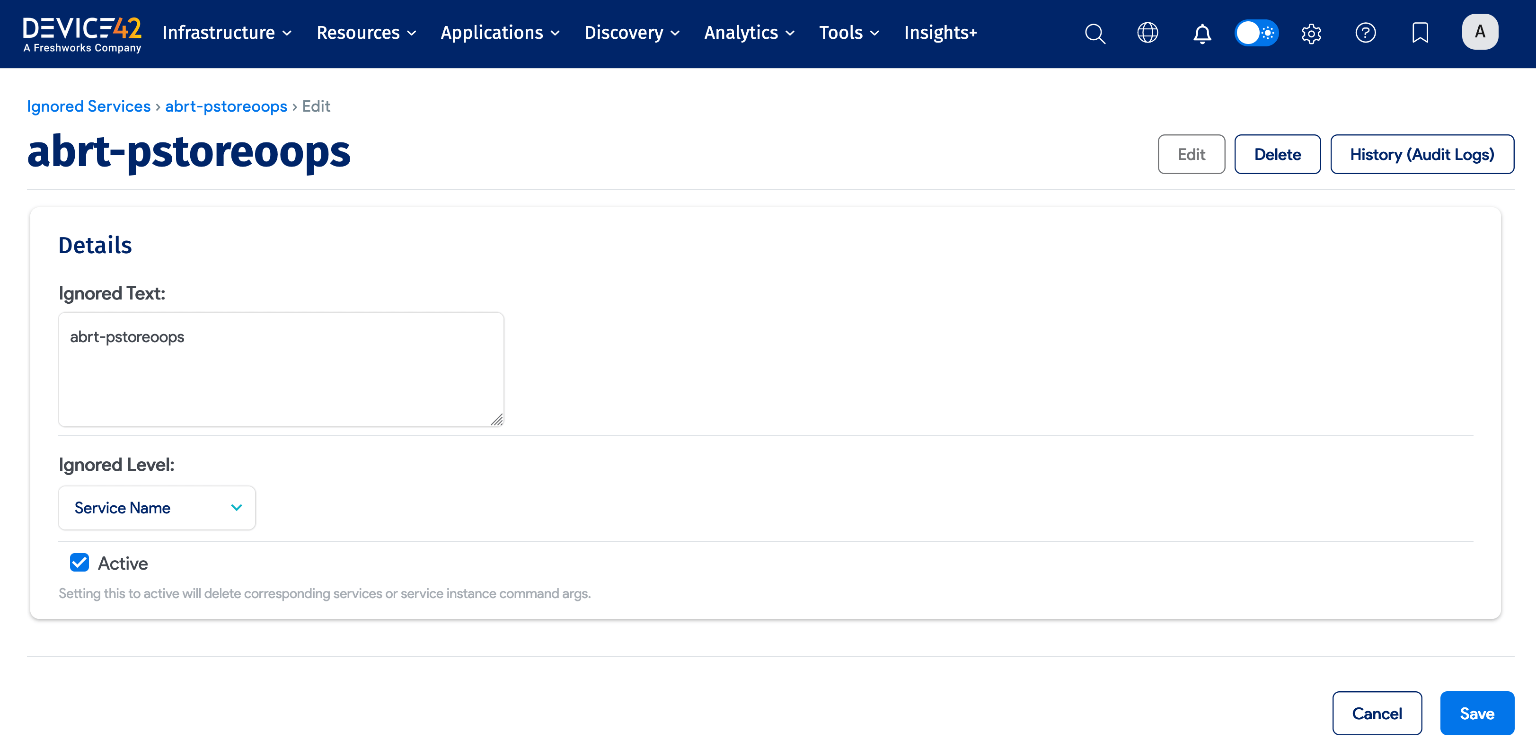Open the search magnifier icon
1536x740 pixels.
[1095, 34]
